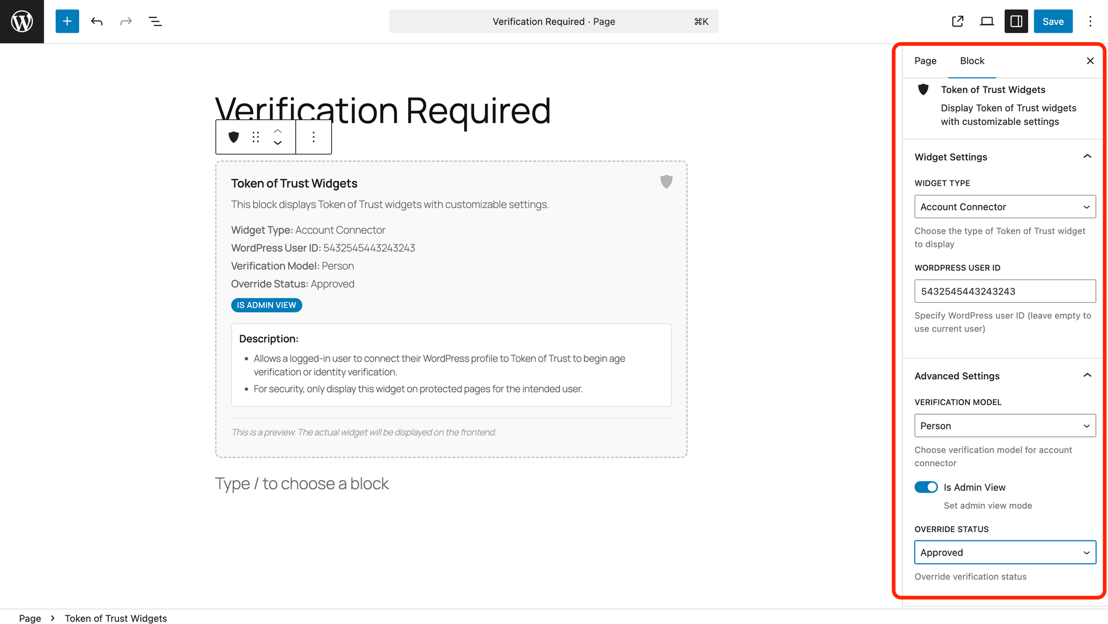
Task: Open the top-right options kebab menu
Action: click(x=1090, y=22)
